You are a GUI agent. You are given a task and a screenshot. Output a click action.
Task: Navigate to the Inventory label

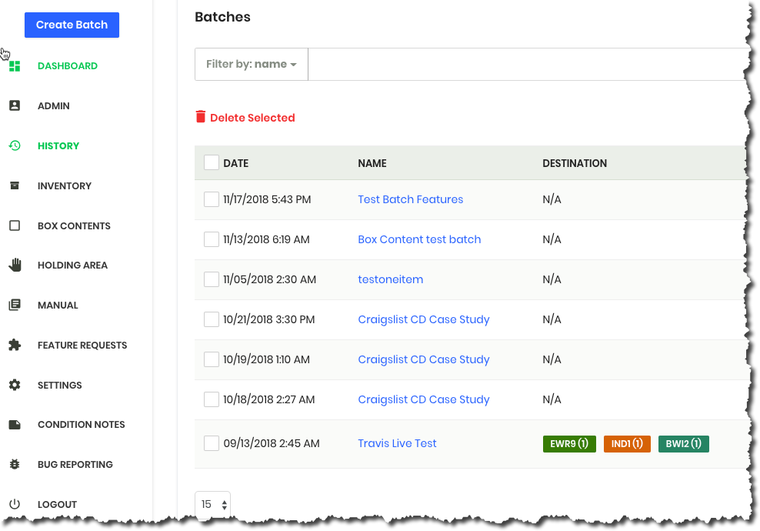pyautogui.click(x=65, y=185)
